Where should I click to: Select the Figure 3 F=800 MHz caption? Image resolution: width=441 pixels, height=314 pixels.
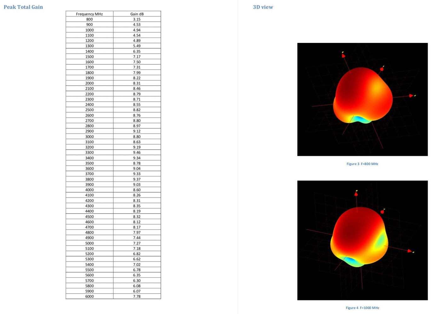362,164
